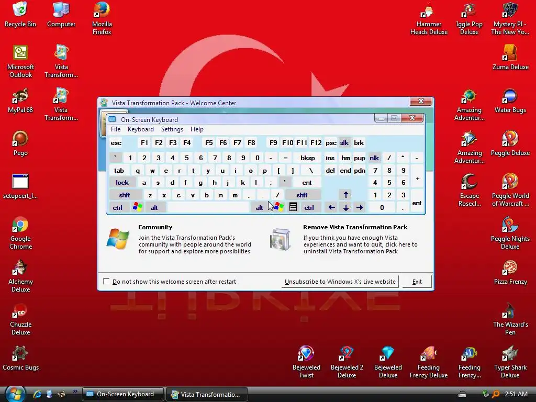Toggle the slk scroll lock key
This screenshot has height=402, width=536.
point(344,142)
